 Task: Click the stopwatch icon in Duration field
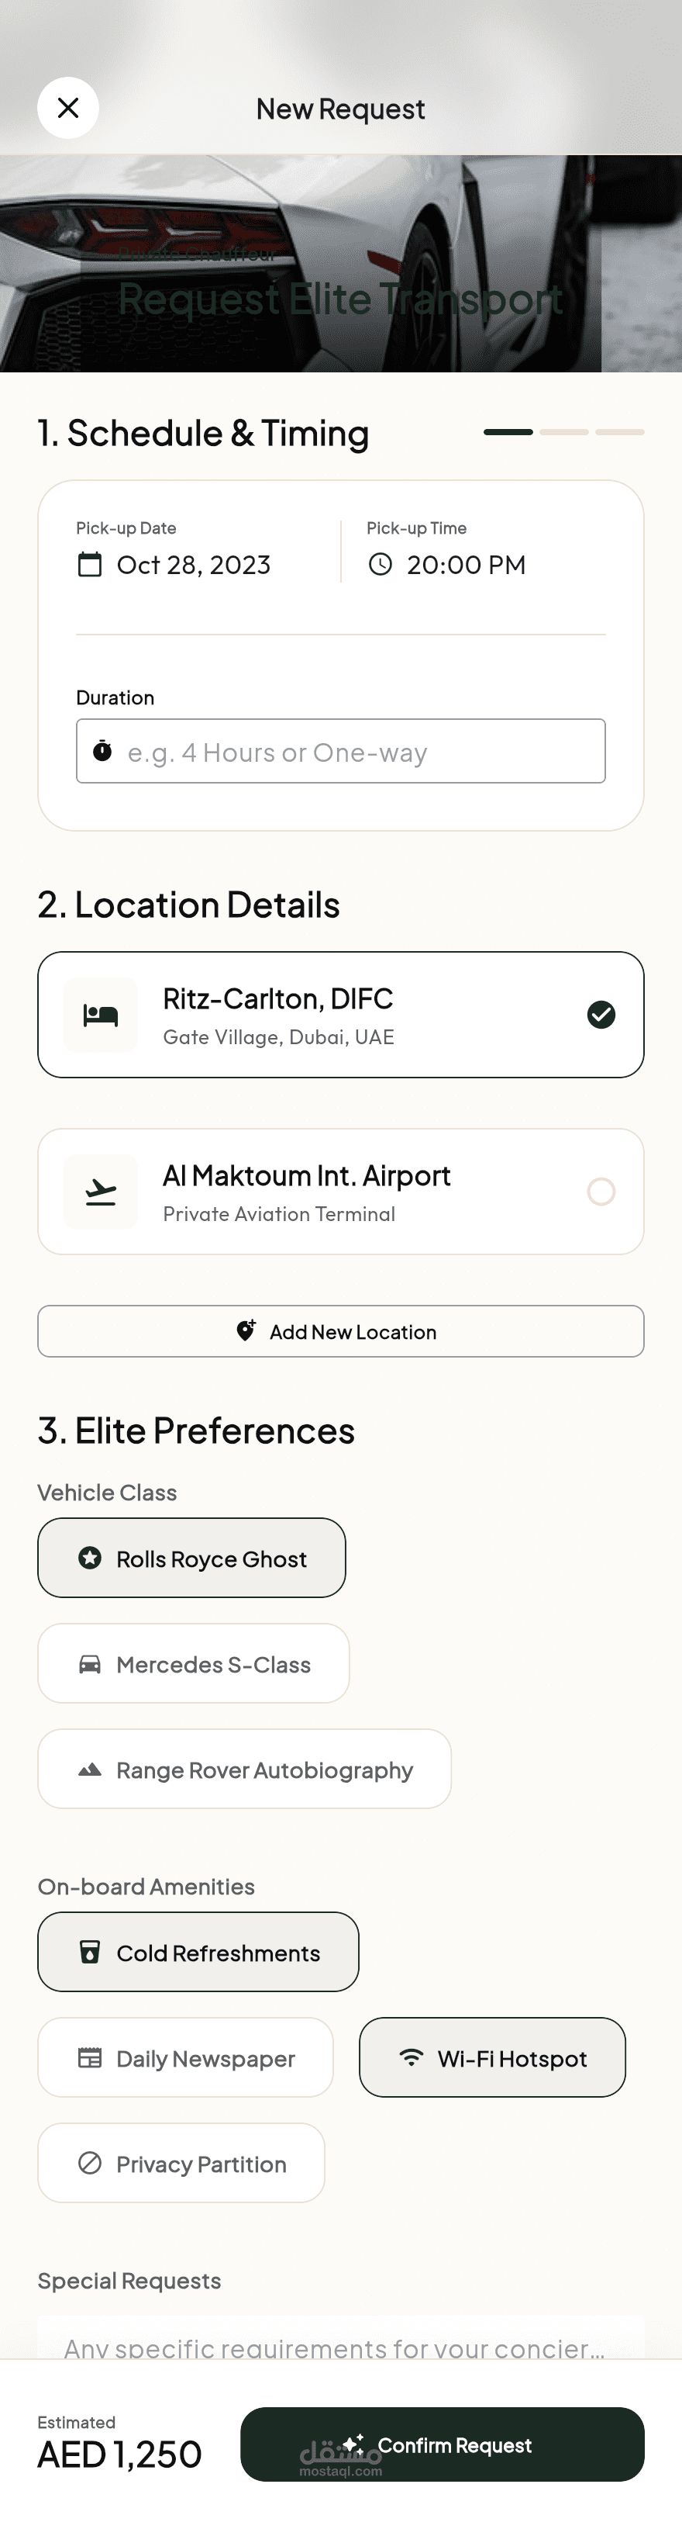click(x=102, y=751)
